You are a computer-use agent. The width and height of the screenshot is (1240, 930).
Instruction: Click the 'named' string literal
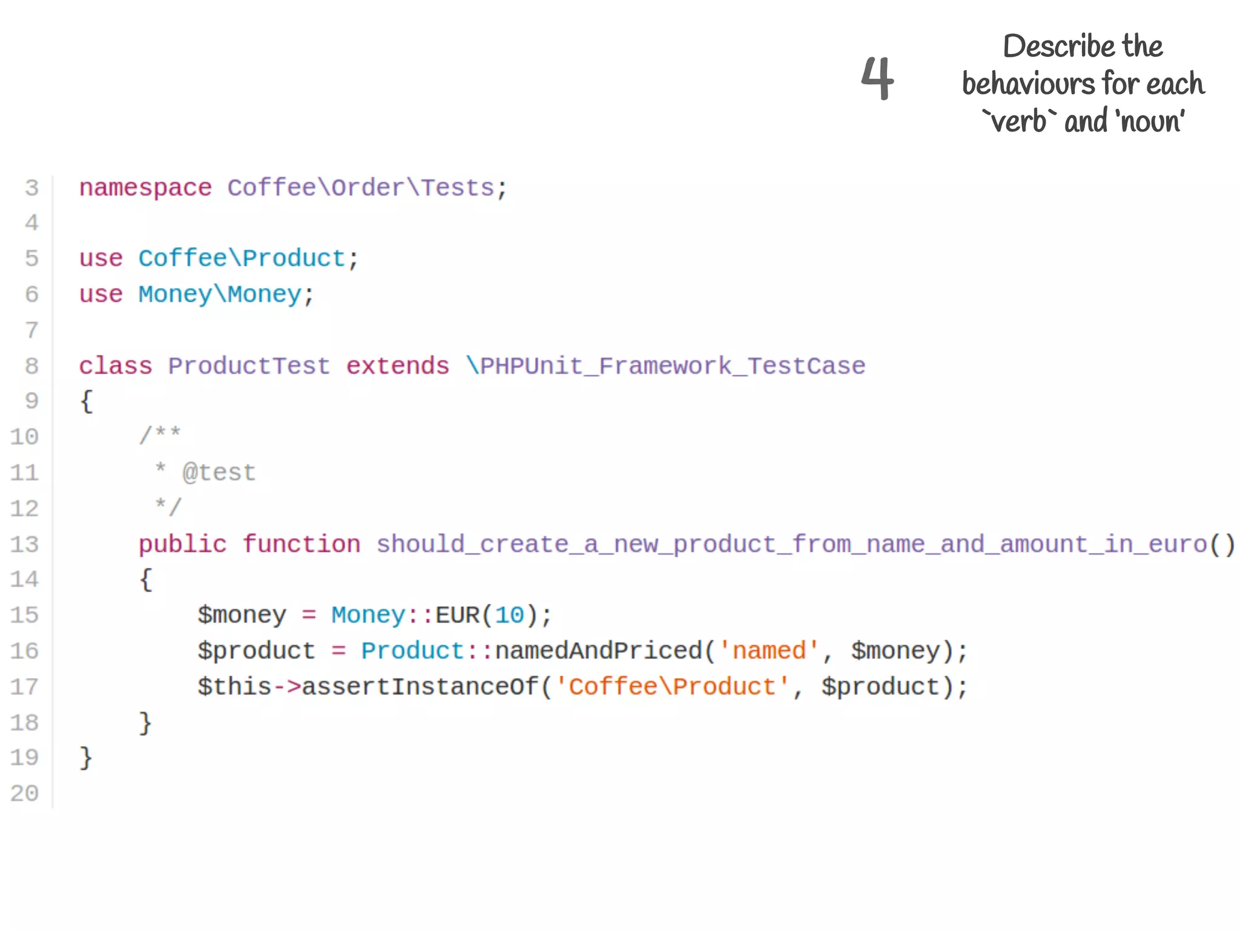(769, 651)
